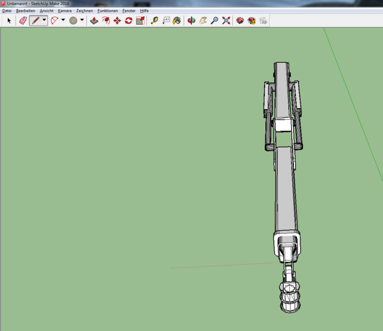Open the 3D Warehouse toolbar icon
The image size is (383, 331).
[240, 20]
